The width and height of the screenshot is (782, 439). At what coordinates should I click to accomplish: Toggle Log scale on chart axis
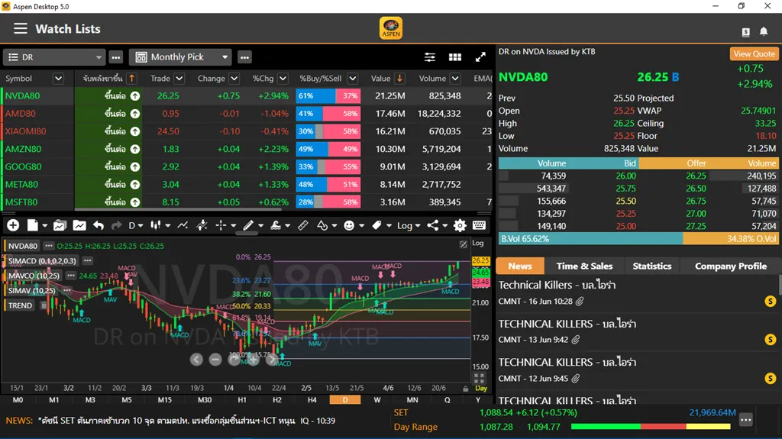click(478, 243)
